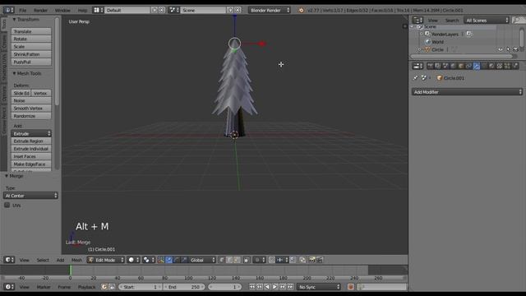
Task: Open the All Scenes outliner dropdown
Action: pyautogui.click(x=487, y=20)
